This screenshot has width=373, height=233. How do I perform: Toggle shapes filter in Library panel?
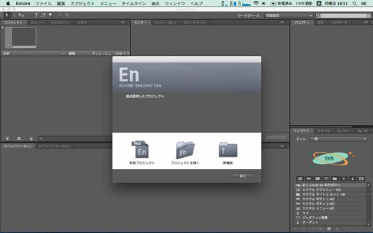(352, 179)
